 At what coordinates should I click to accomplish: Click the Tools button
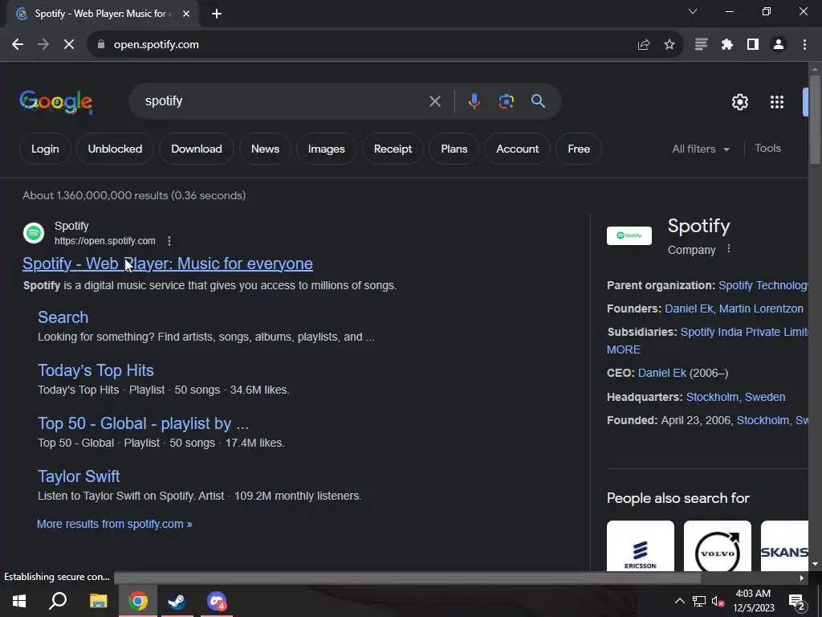[767, 149]
